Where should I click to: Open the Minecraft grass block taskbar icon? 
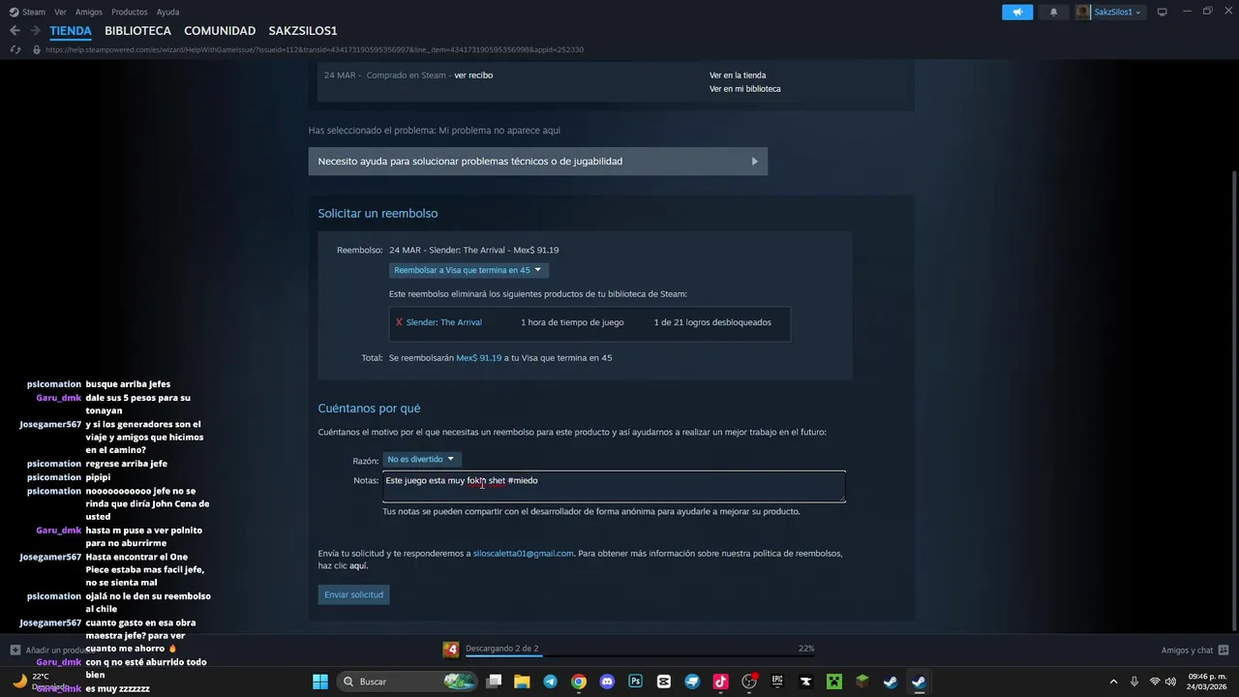click(861, 682)
